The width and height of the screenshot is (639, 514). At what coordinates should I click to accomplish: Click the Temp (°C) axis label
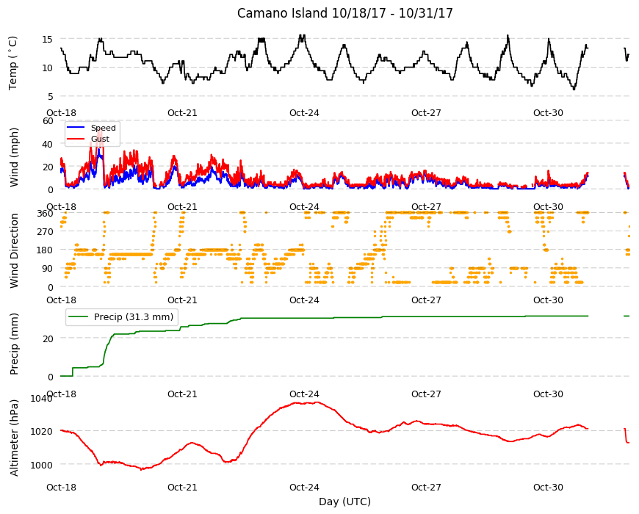coord(13,63)
